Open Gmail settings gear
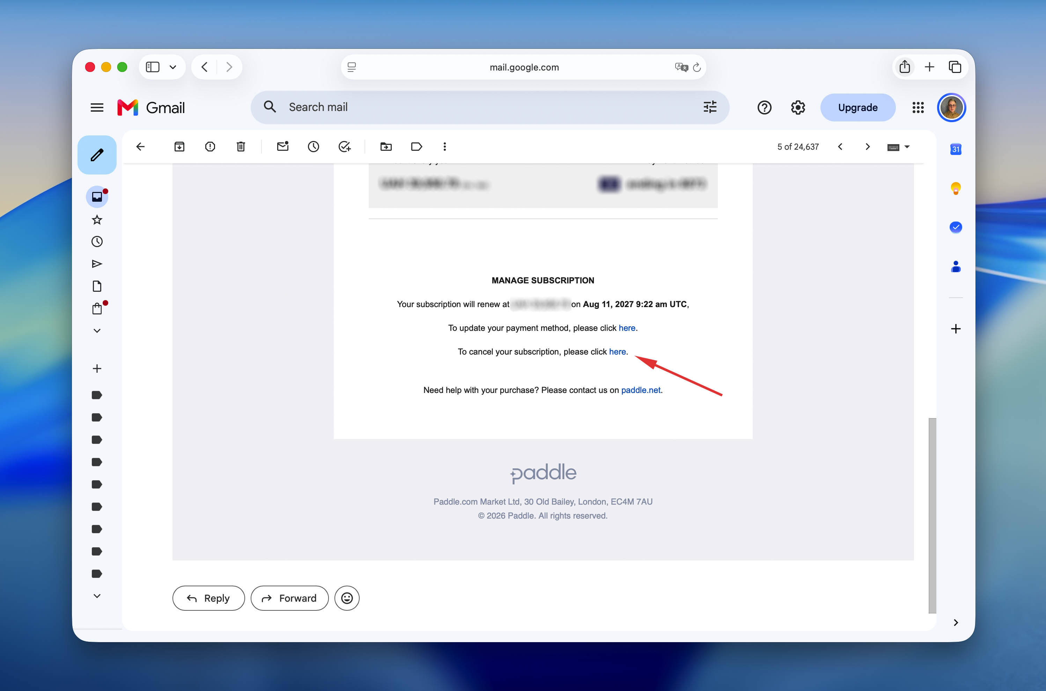 coord(798,107)
